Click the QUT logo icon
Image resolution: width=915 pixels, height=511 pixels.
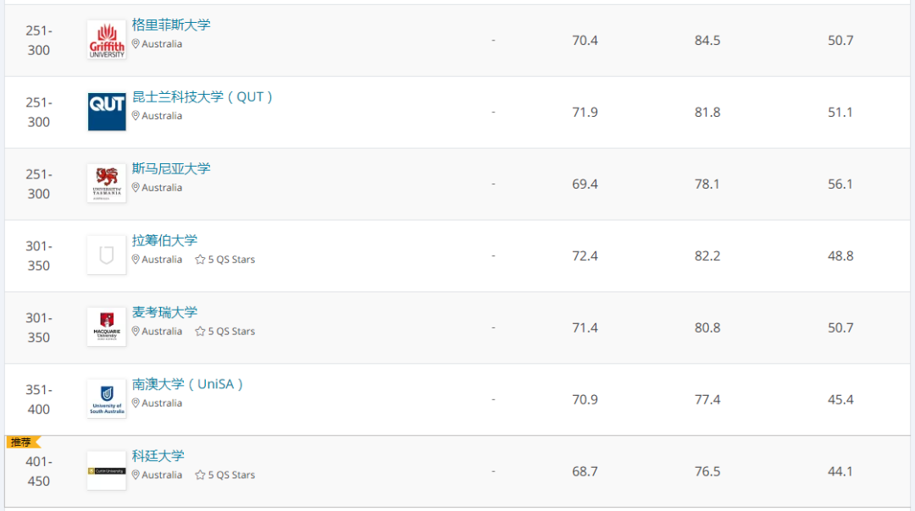click(x=107, y=112)
